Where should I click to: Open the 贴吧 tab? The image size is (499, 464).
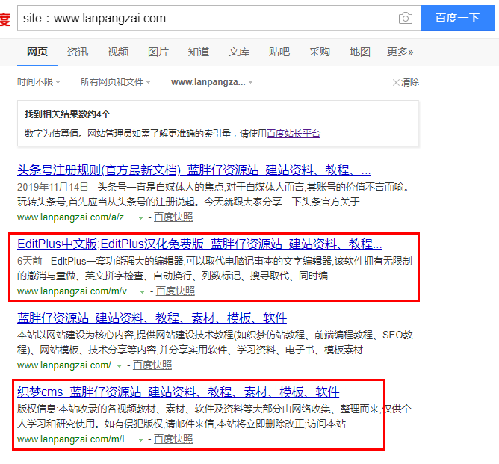click(279, 52)
